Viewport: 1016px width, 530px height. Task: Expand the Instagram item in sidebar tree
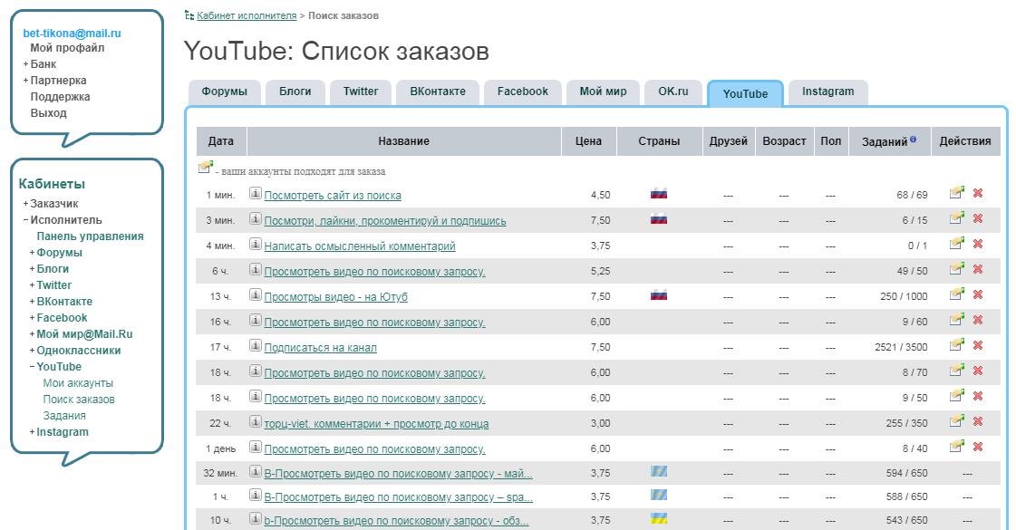tap(33, 432)
